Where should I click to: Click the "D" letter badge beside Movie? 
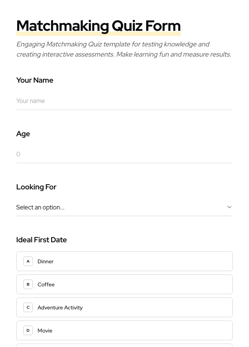click(x=28, y=330)
